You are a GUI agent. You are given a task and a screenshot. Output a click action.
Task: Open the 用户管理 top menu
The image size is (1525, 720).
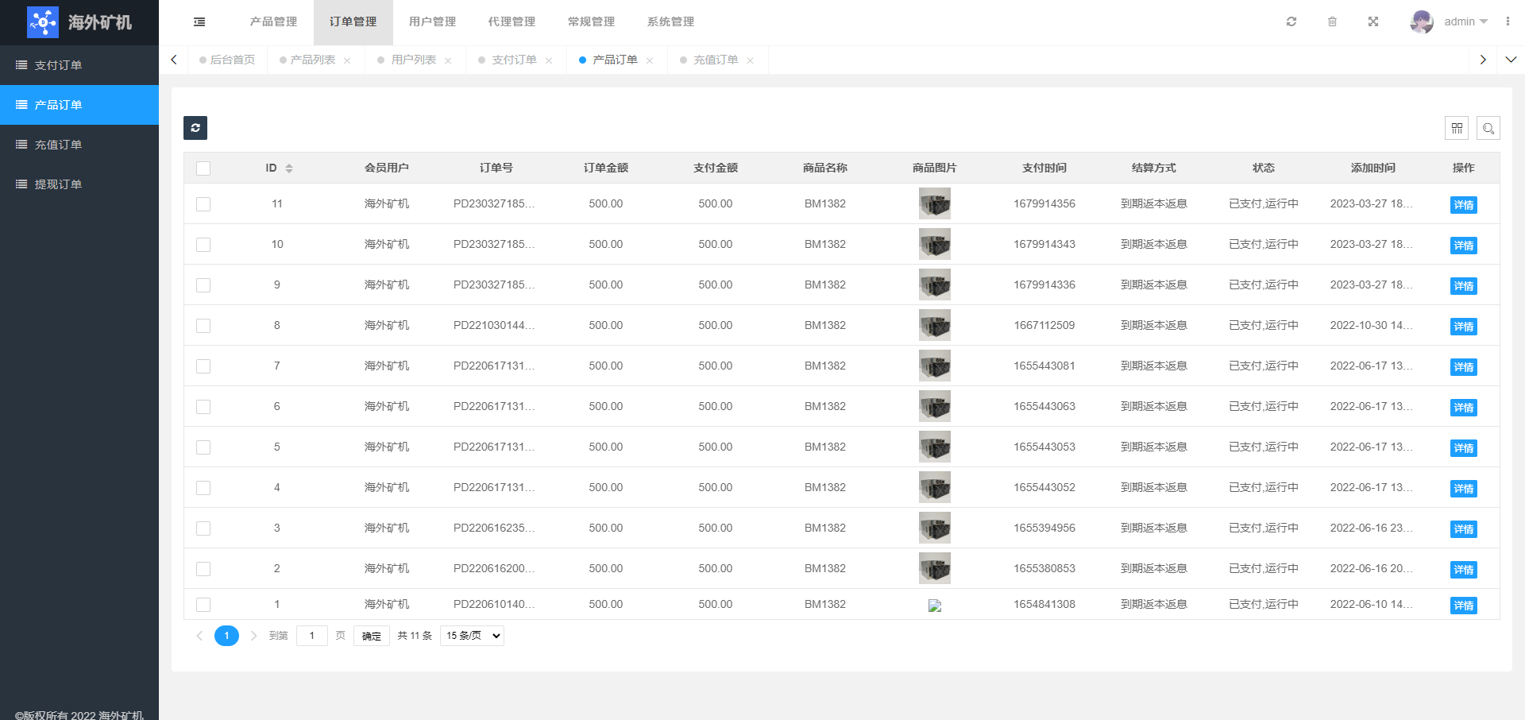tap(432, 22)
